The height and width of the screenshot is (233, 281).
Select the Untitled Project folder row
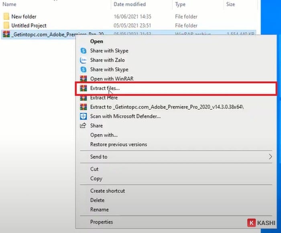coord(129,25)
